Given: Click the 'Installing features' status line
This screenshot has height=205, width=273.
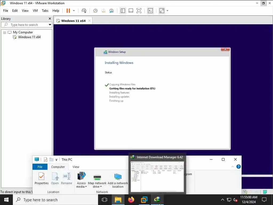Looking at the screenshot, I should coord(119,93).
